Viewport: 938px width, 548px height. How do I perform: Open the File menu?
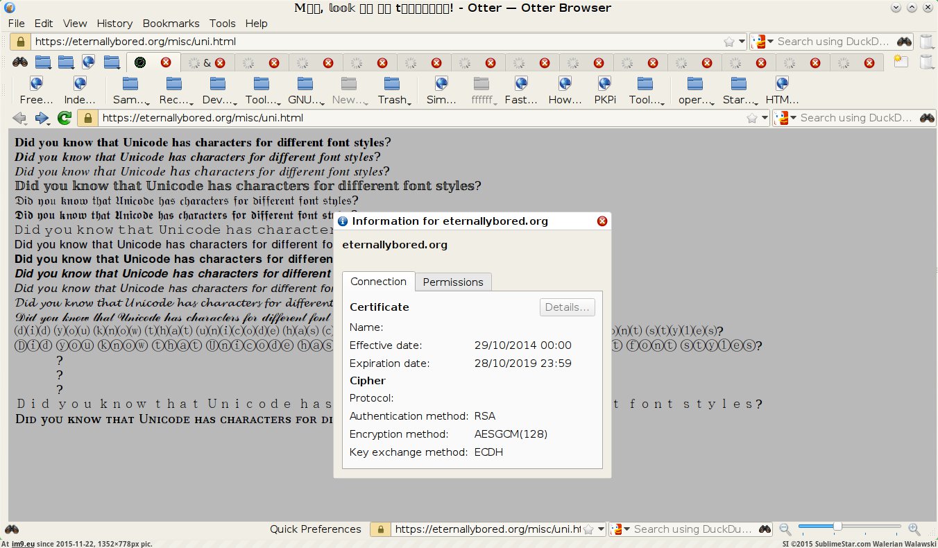(17, 24)
